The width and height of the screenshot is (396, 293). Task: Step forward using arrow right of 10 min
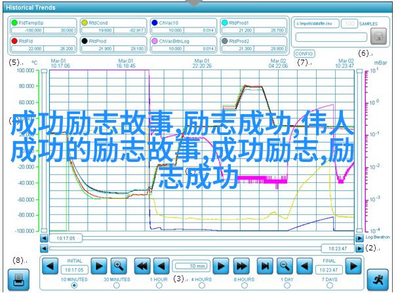click(x=221, y=265)
